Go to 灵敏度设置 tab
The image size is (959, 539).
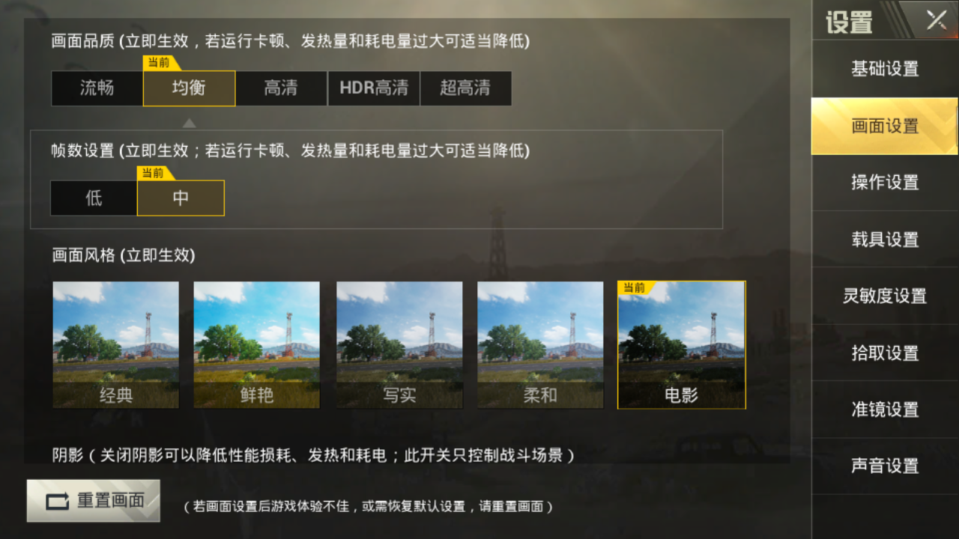pos(885,296)
